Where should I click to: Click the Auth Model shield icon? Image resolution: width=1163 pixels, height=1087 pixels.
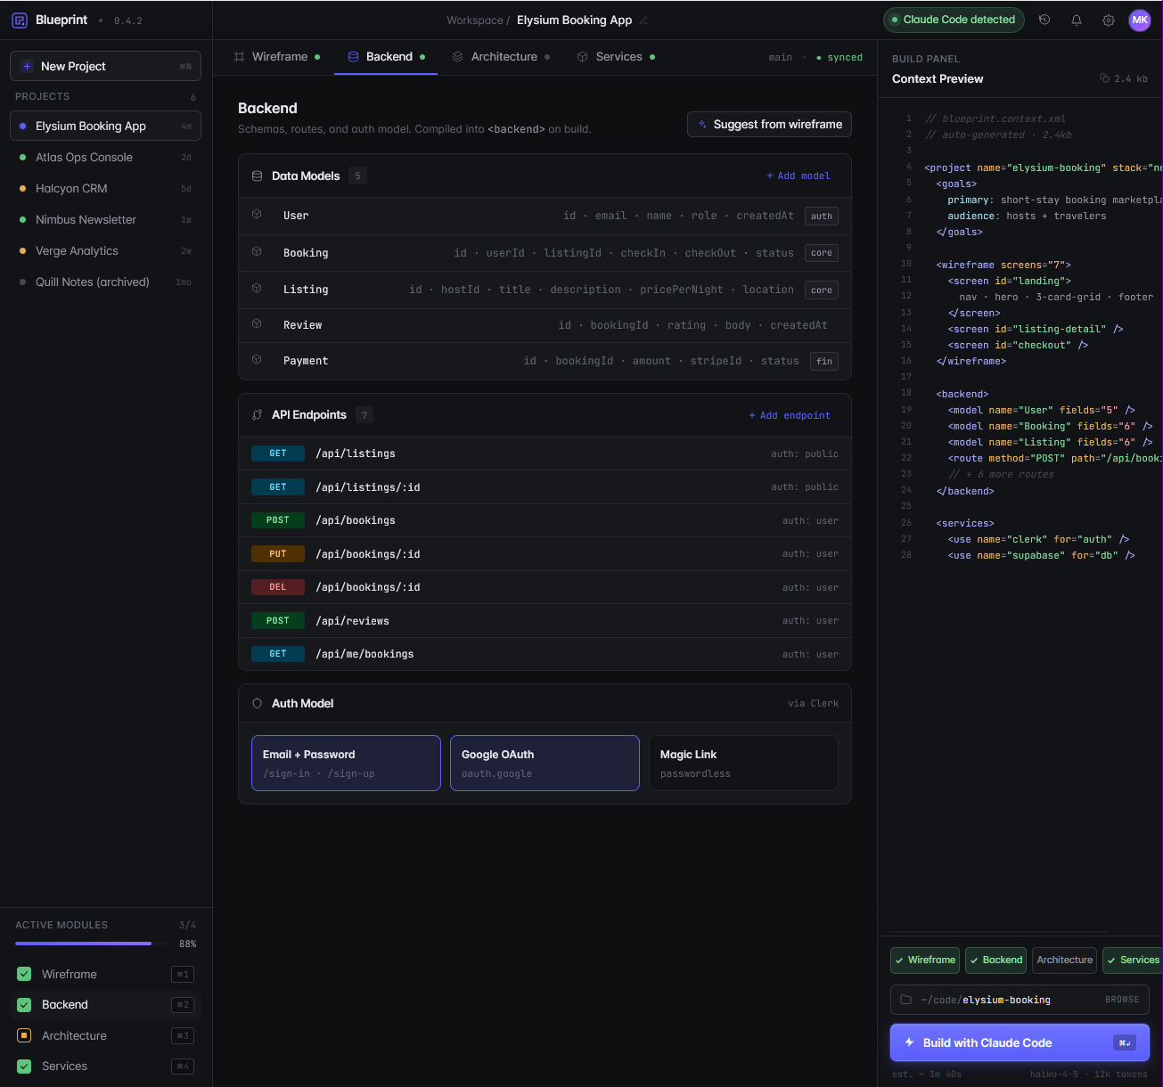(x=257, y=703)
